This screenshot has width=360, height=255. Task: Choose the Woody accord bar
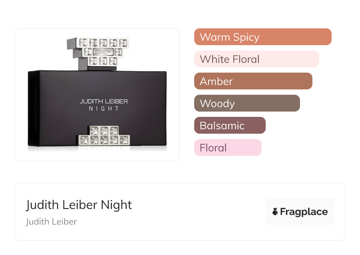pos(247,103)
